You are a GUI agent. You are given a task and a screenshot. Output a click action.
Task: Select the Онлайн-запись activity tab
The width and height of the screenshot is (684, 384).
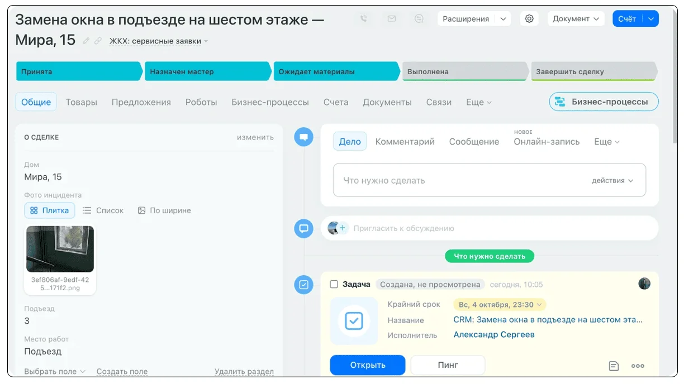[x=547, y=142]
